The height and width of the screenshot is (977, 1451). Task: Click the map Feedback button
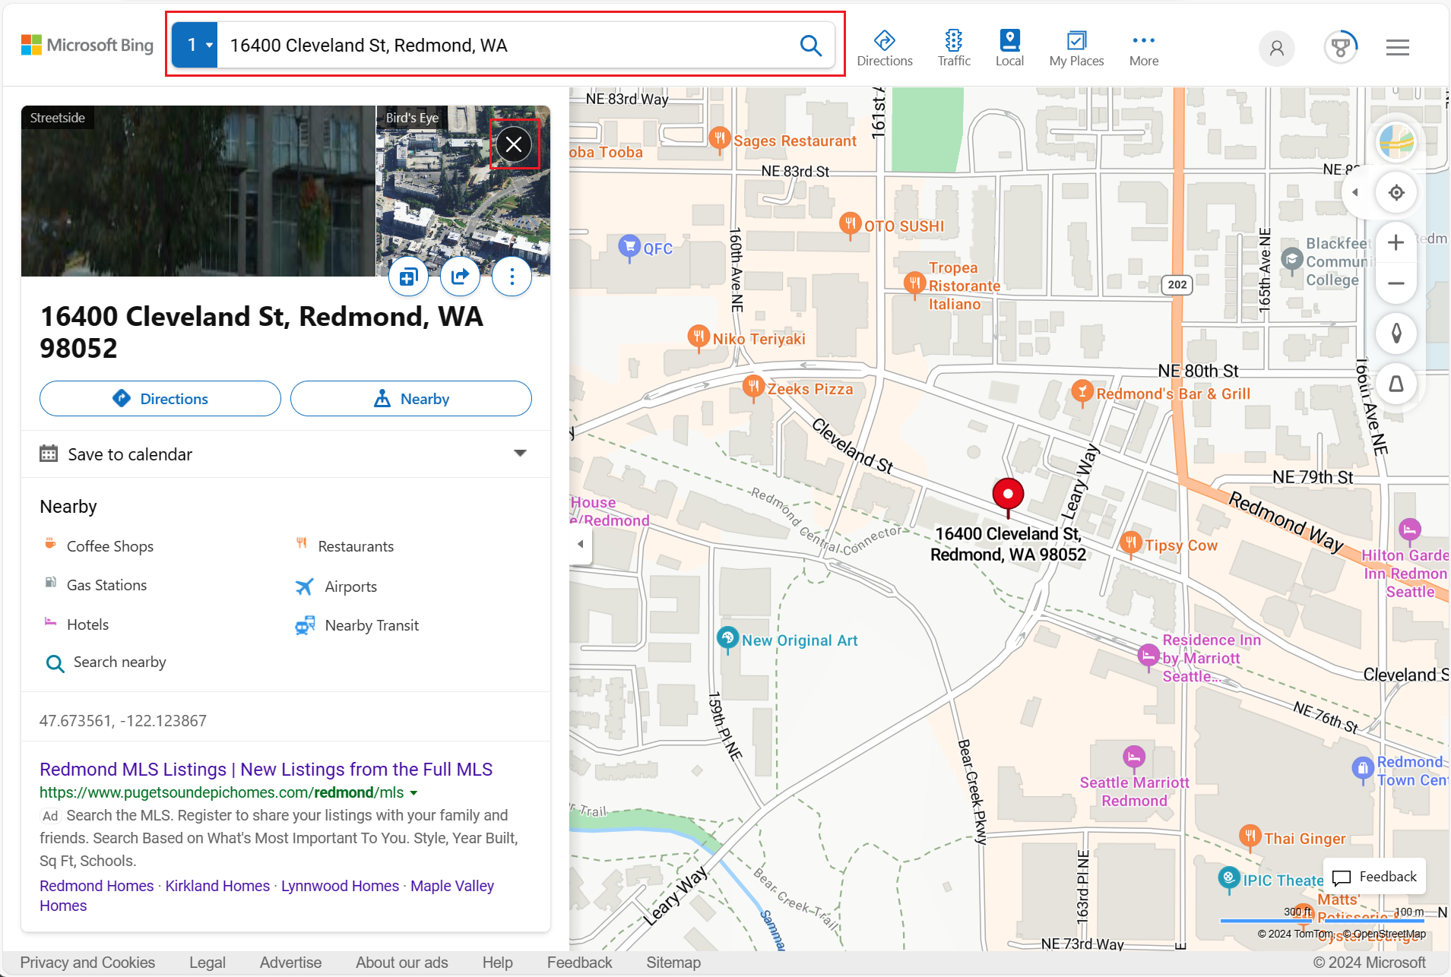pyautogui.click(x=1375, y=877)
